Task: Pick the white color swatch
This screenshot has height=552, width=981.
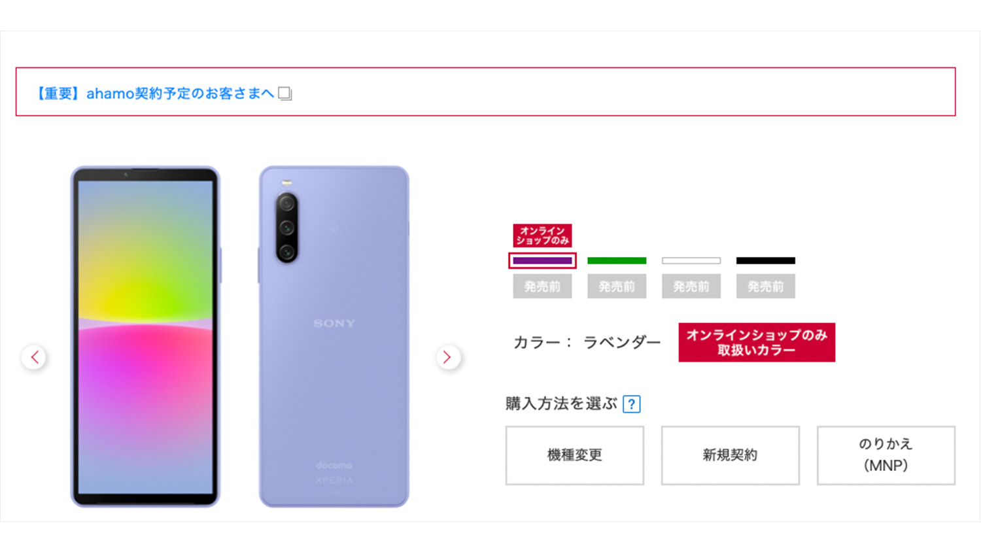Action: (x=691, y=260)
